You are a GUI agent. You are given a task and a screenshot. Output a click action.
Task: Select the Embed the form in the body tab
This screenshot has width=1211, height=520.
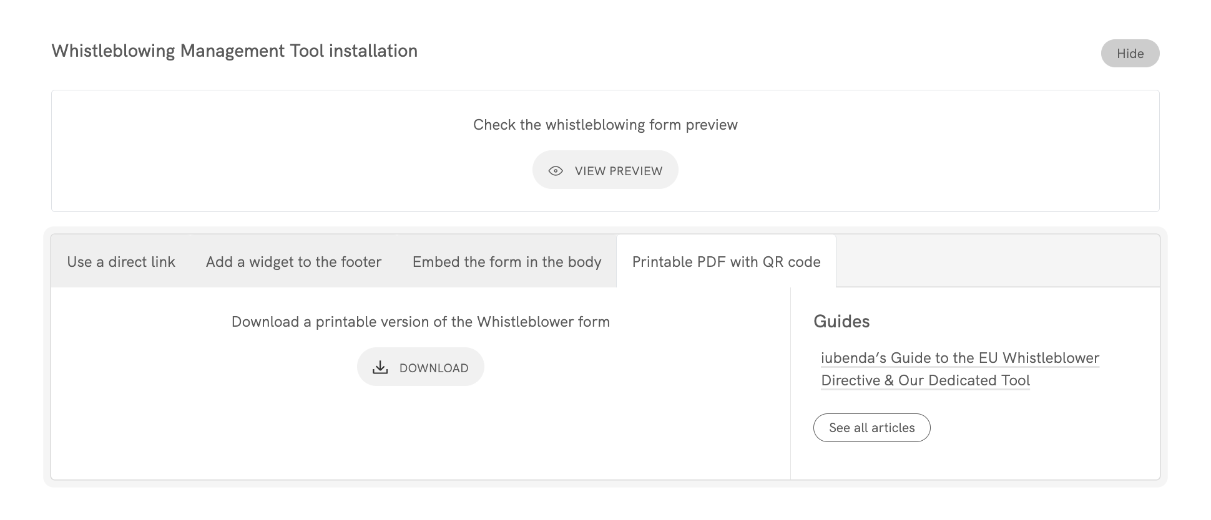click(x=507, y=262)
